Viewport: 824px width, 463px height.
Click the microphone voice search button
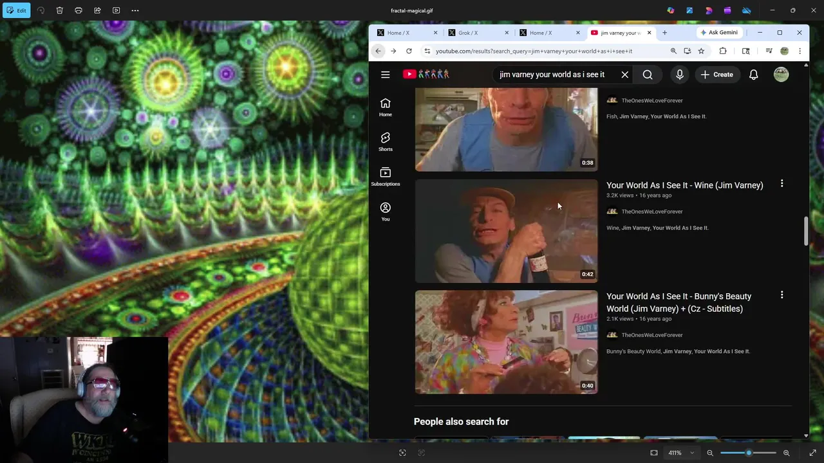pos(680,75)
